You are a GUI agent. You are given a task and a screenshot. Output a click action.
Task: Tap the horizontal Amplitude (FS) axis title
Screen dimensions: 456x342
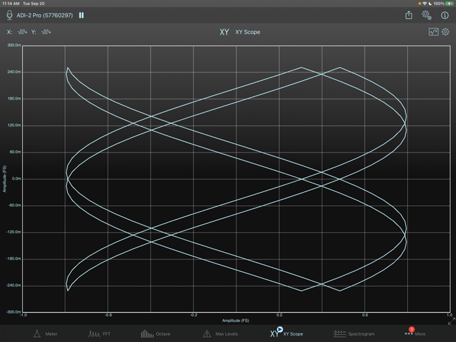click(236, 321)
